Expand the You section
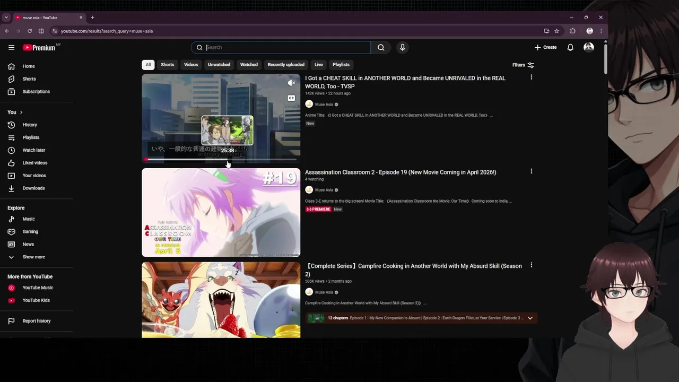The width and height of the screenshot is (679, 382). point(15,112)
